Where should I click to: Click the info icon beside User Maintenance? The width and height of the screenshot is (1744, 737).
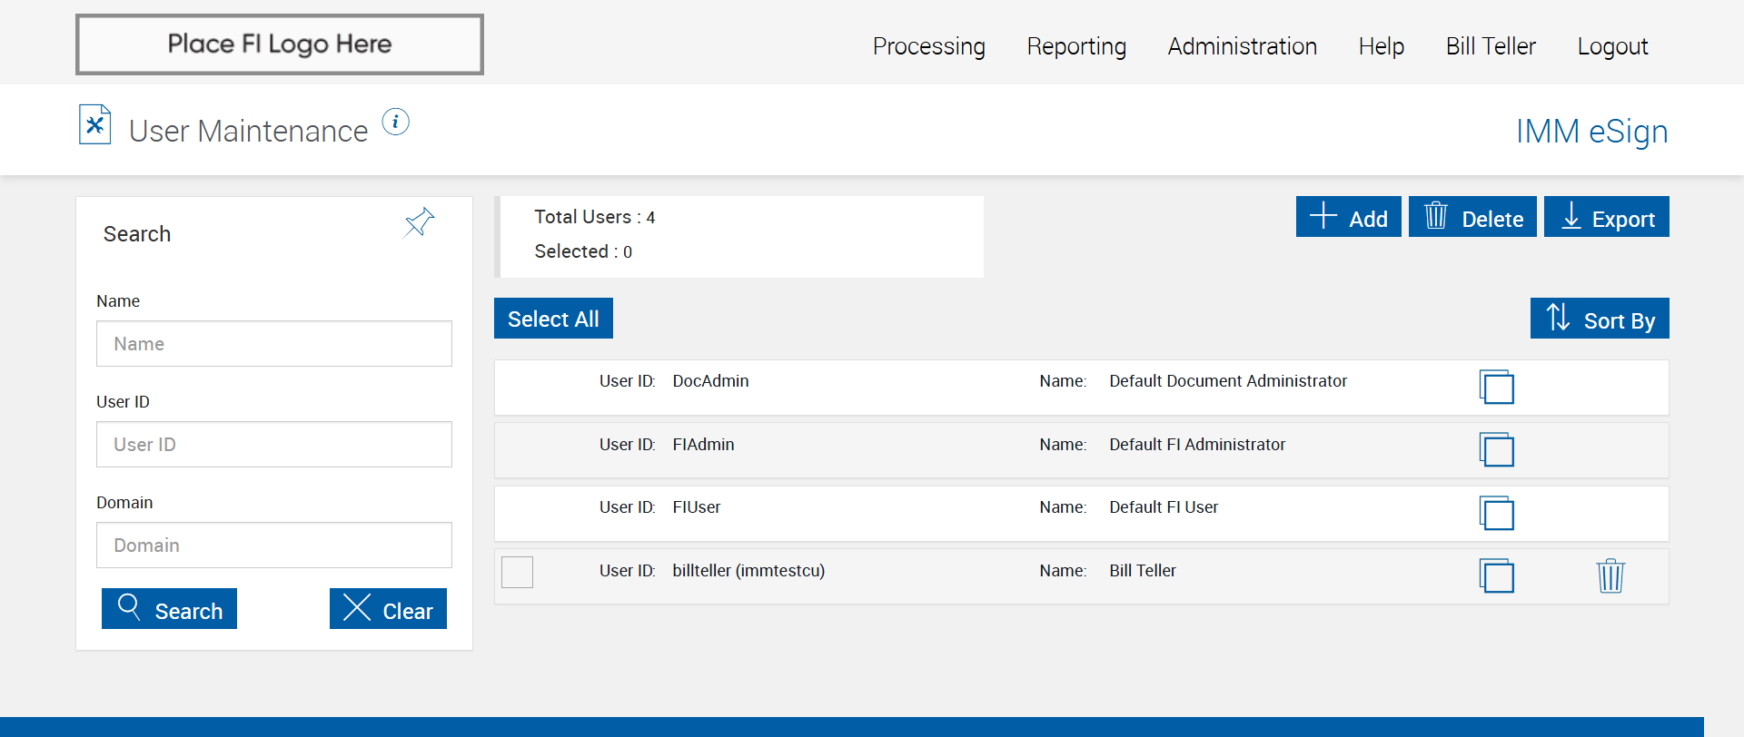pos(395,122)
